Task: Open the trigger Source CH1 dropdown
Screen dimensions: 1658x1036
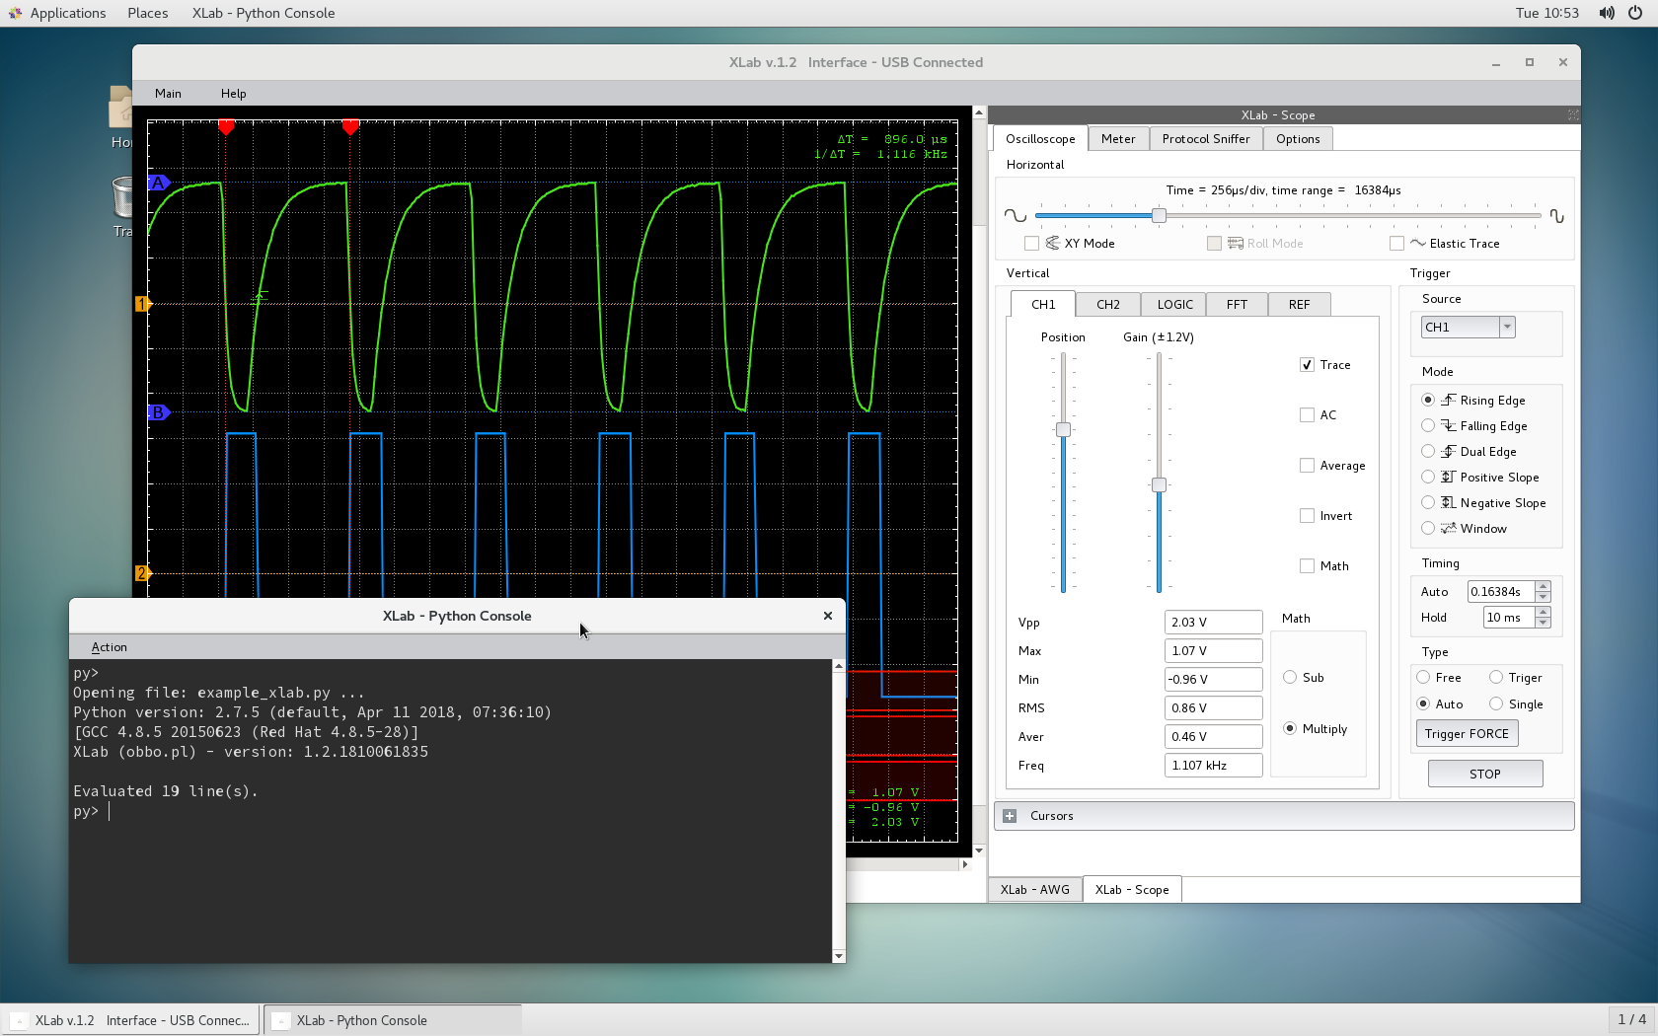Action: click(1468, 327)
